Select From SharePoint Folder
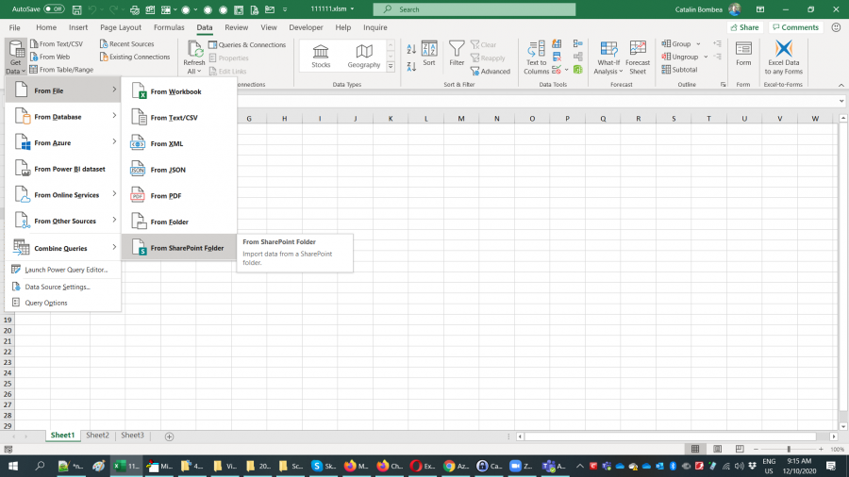849x477 pixels. pyautogui.click(x=179, y=248)
